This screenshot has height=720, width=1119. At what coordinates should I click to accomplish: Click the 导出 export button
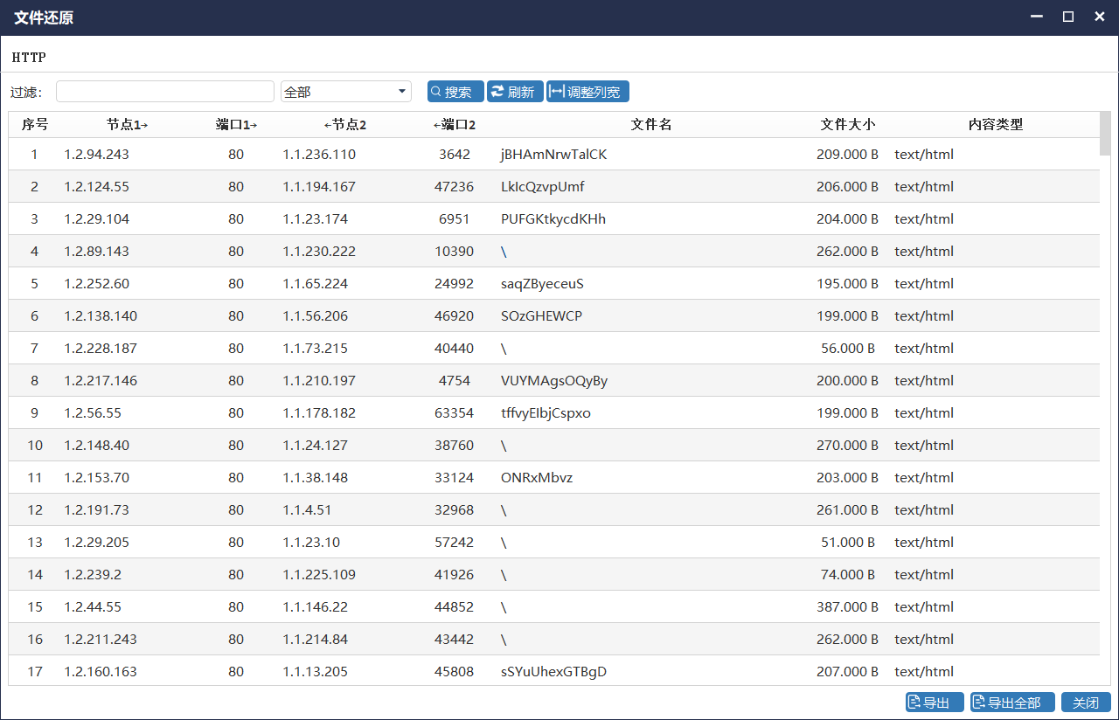tap(935, 703)
